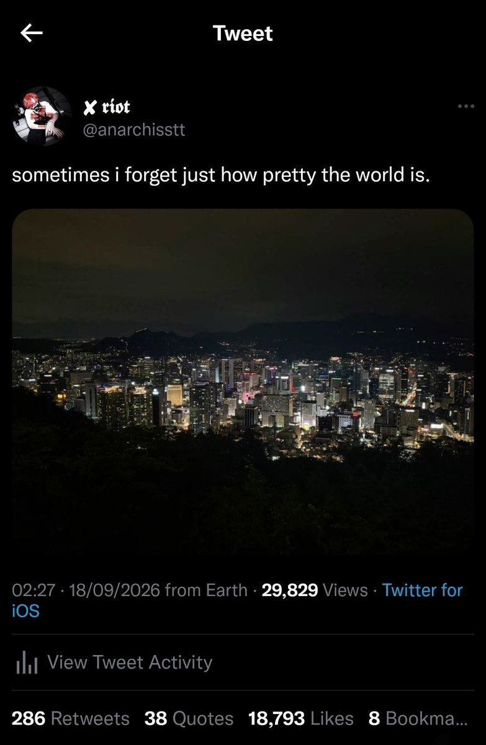
Task: Tap the iOS text of source link
Action: pyautogui.click(x=26, y=611)
